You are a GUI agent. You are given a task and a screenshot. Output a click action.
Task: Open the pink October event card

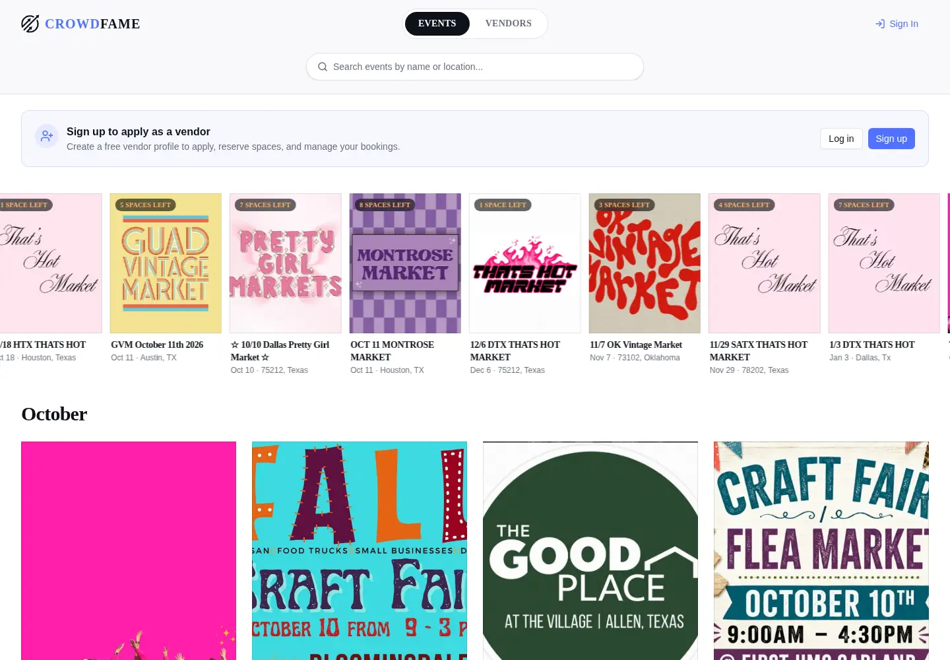tap(129, 550)
